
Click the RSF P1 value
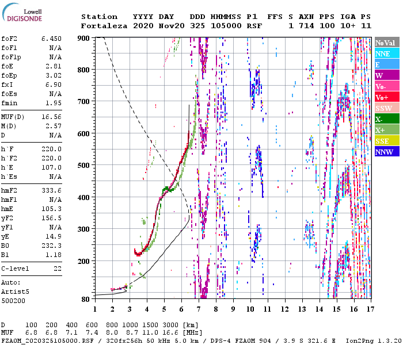click(x=254, y=26)
